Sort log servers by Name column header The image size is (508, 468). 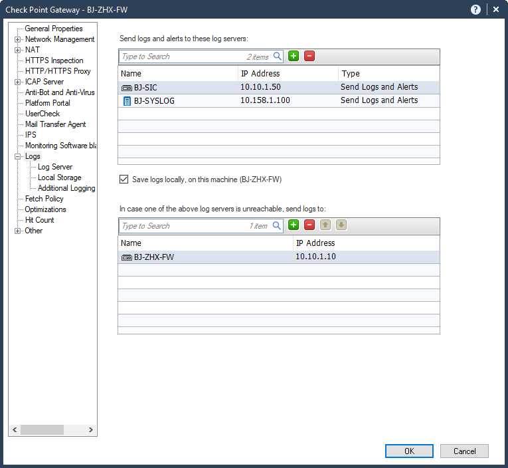(x=178, y=74)
